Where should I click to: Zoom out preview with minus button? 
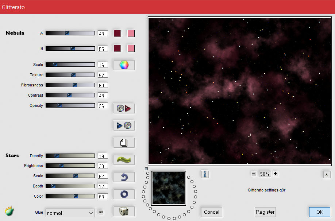(254, 174)
